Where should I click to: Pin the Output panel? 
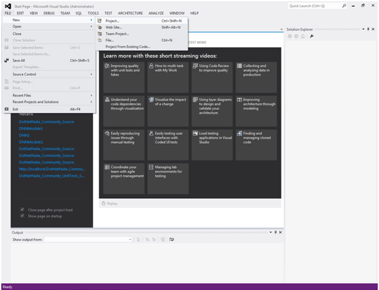pyautogui.click(x=275, y=232)
